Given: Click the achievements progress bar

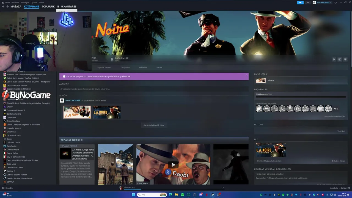Looking at the screenshot, I should click(x=301, y=97).
